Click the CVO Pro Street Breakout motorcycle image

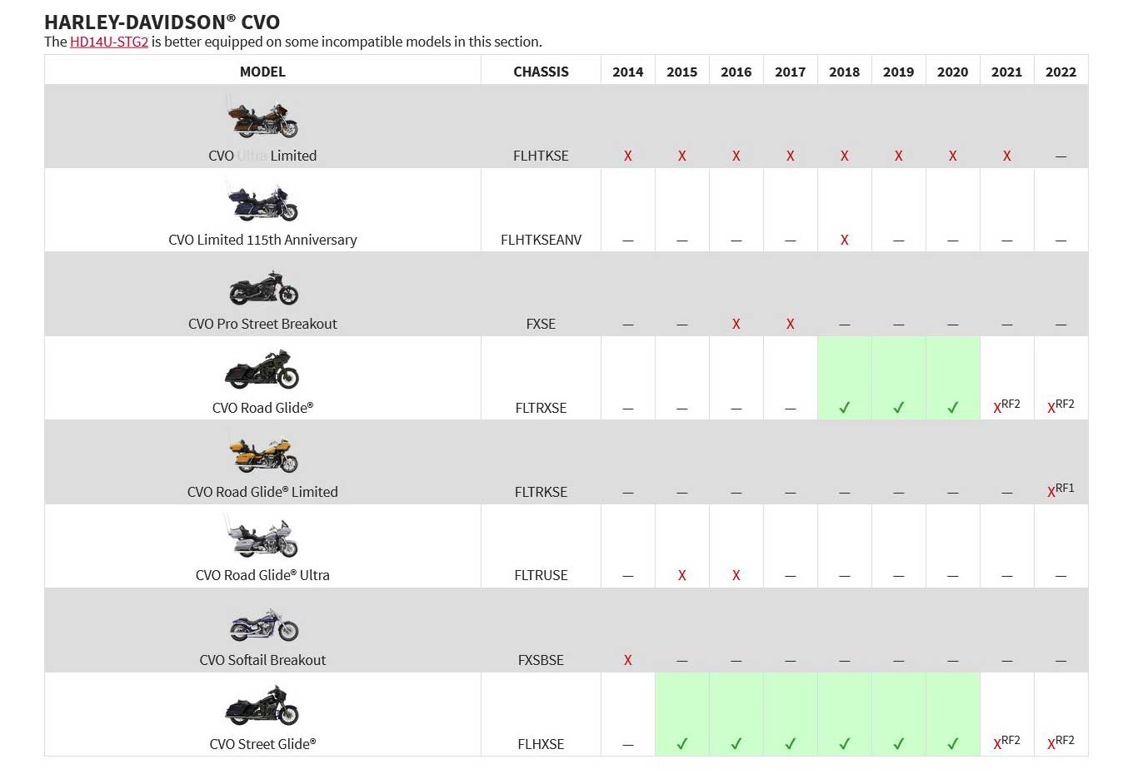pos(262,287)
